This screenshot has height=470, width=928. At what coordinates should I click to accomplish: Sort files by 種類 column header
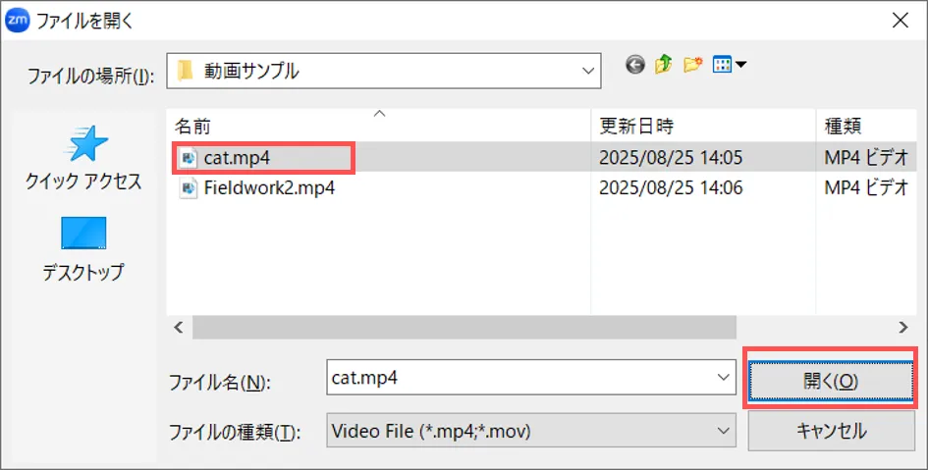click(843, 127)
